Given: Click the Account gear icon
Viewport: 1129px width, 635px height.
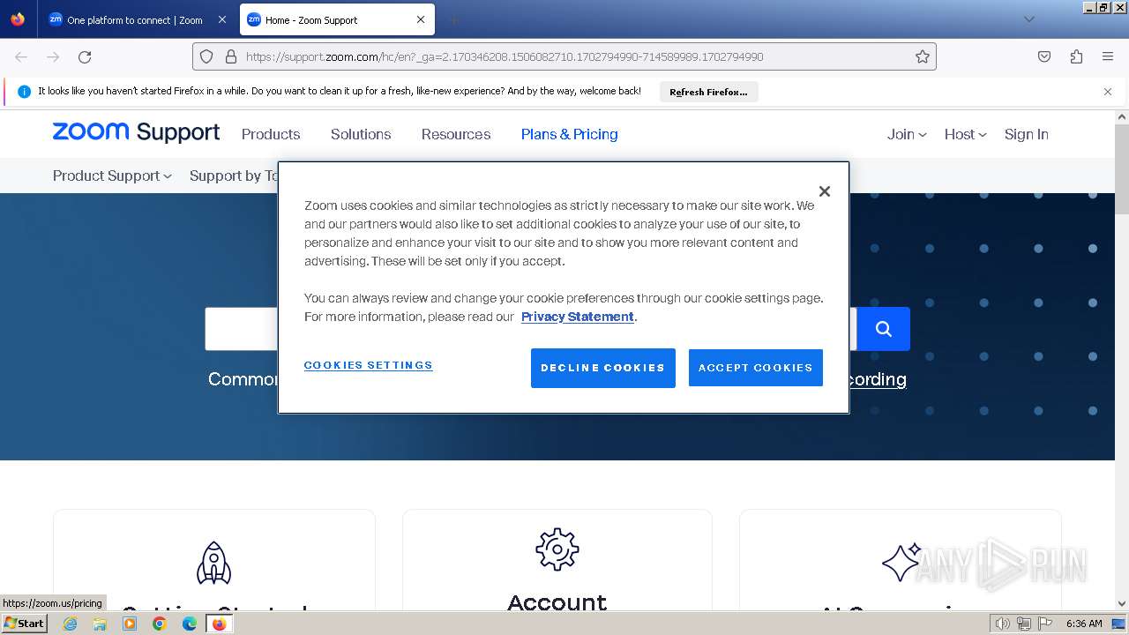Looking at the screenshot, I should point(557,549).
